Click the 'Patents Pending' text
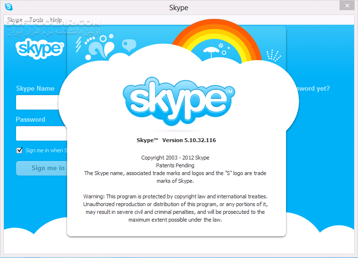 [x=175, y=165]
